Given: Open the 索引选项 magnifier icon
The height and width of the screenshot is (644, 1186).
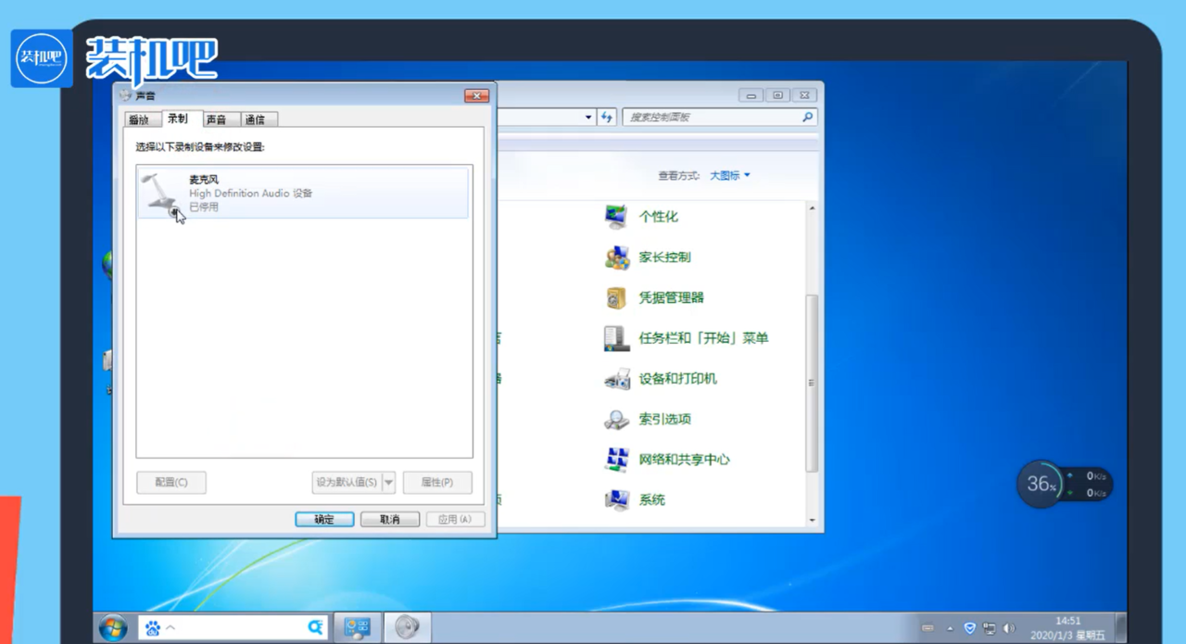Looking at the screenshot, I should (616, 419).
